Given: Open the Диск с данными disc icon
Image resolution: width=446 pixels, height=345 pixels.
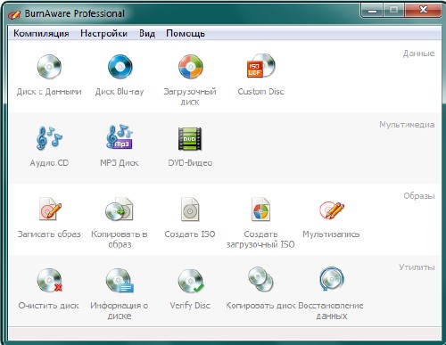Looking at the screenshot, I should 49,66.
